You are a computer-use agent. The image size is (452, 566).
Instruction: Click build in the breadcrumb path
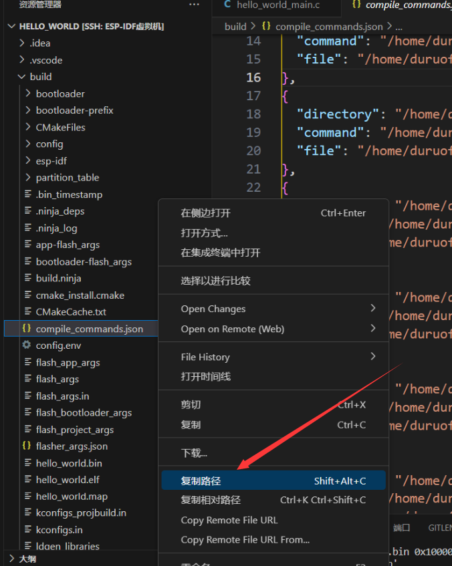235,27
